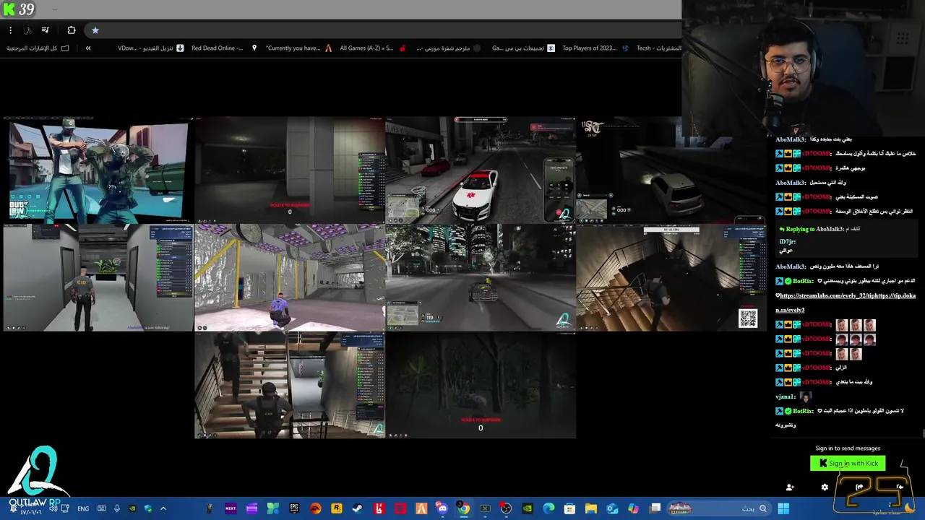Open Epic Games Launcher from the taskbar

294,508
